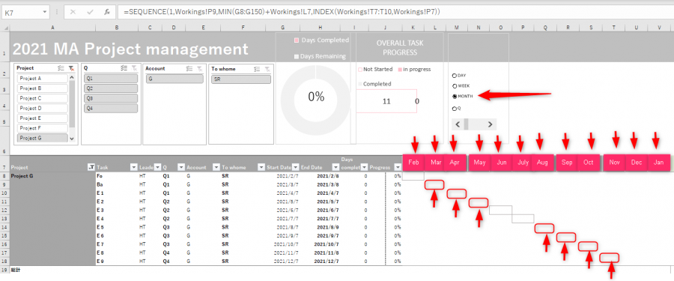Open the Name Box dropdown arrow
Screen dimensions: 674x281
[x=45, y=13]
